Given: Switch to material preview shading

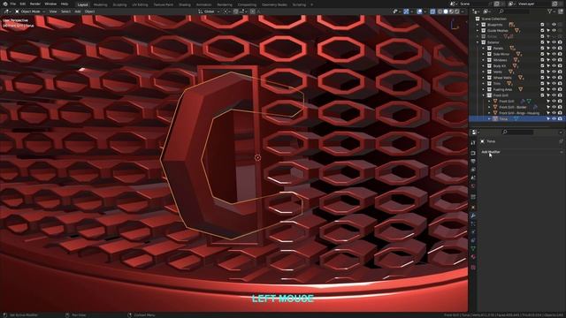Looking at the screenshot, I should pyautogui.click(x=451, y=11).
